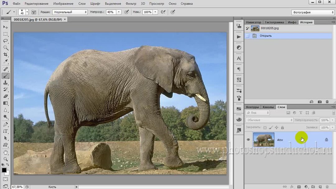Viewport: 336px width, 189px height.
Task: Toggle lock image pixels brush icon
Action: click(x=271, y=127)
